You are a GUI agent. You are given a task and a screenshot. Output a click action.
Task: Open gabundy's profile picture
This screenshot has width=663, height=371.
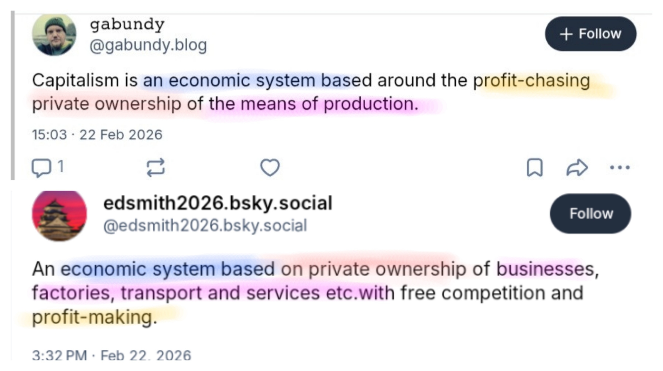coord(54,34)
